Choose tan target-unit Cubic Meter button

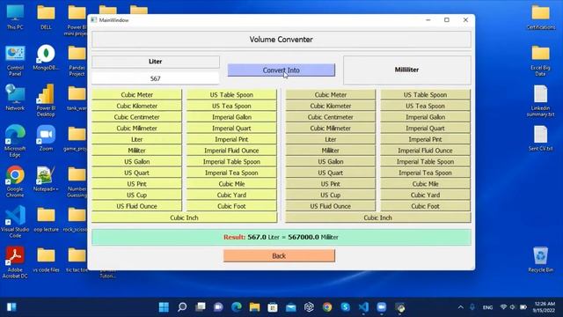(331, 94)
